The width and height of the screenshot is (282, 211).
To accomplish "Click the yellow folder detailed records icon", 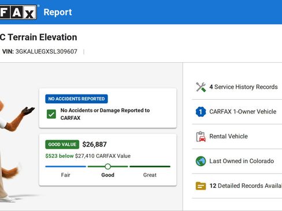I will click(x=201, y=186).
